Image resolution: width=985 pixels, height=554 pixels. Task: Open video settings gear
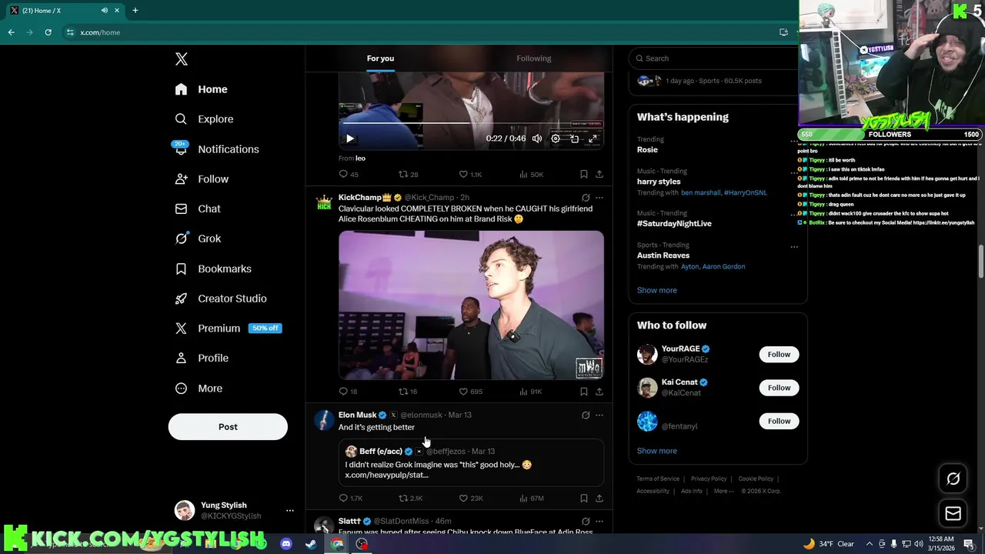coord(556,138)
